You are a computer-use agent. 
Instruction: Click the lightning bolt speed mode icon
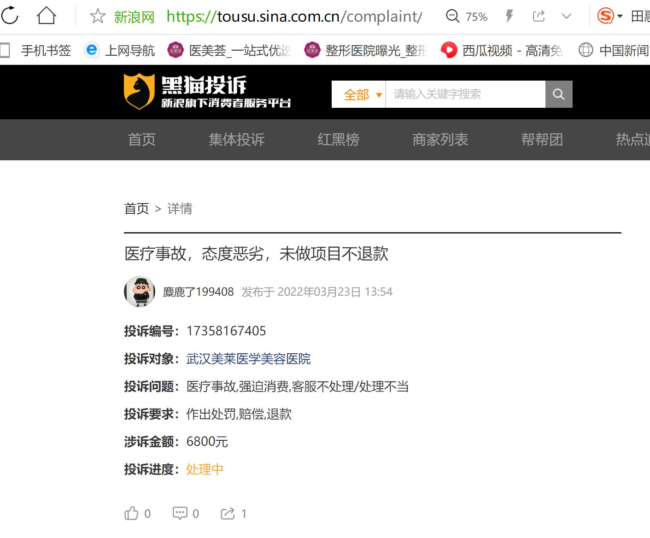pyautogui.click(x=509, y=16)
